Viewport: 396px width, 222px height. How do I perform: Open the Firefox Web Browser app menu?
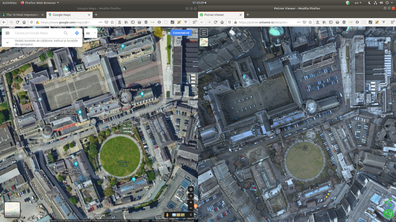(x=40, y=3)
